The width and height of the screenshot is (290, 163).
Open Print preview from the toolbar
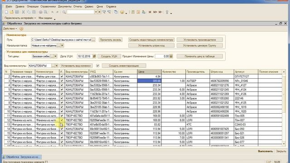click(x=46, y=12)
